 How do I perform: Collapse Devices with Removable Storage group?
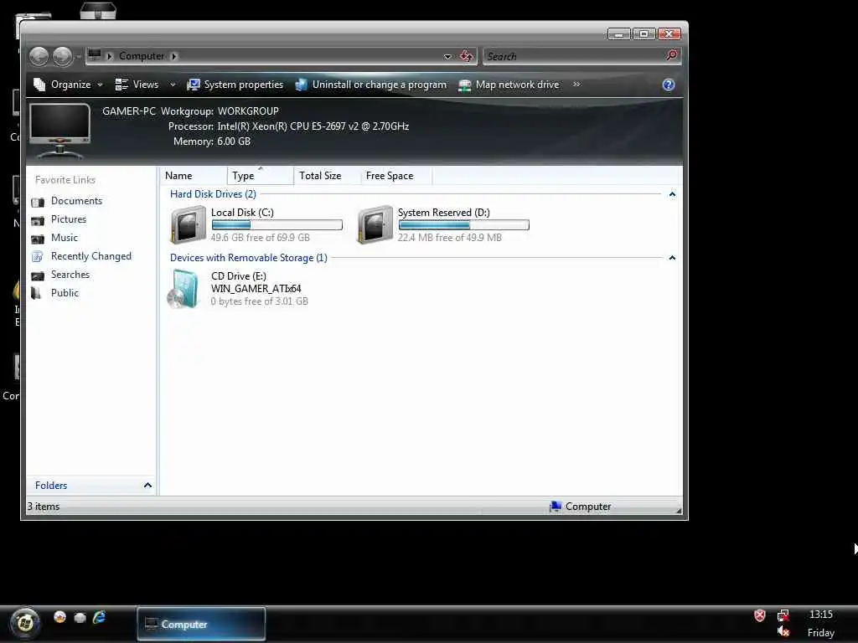(672, 258)
